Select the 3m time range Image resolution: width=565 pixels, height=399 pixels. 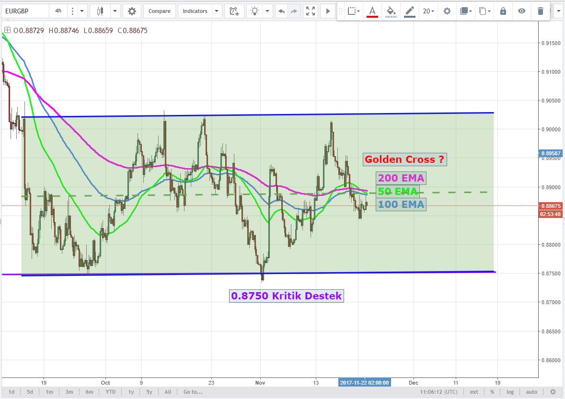(69, 392)
